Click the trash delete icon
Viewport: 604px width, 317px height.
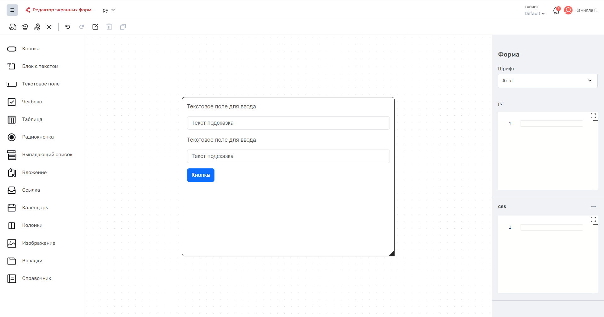(x=109, y=27)
